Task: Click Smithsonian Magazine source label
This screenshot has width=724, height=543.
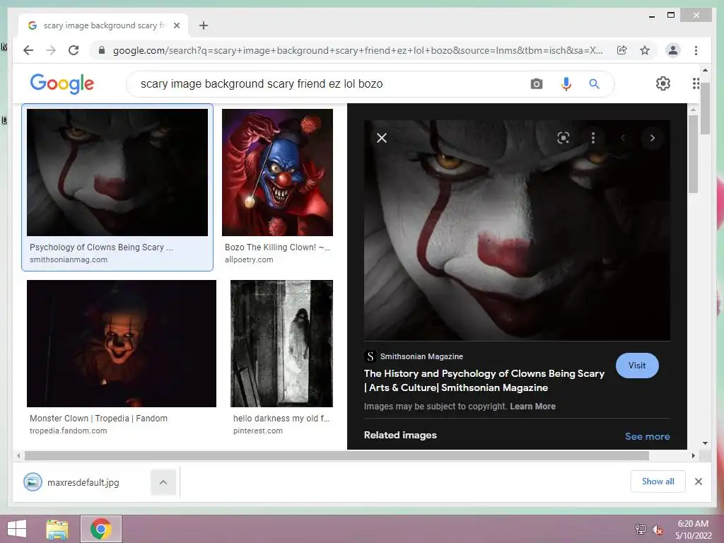Action: [421, 356]
